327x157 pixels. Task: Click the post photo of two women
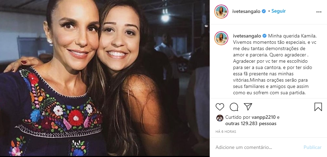point(105,78)
